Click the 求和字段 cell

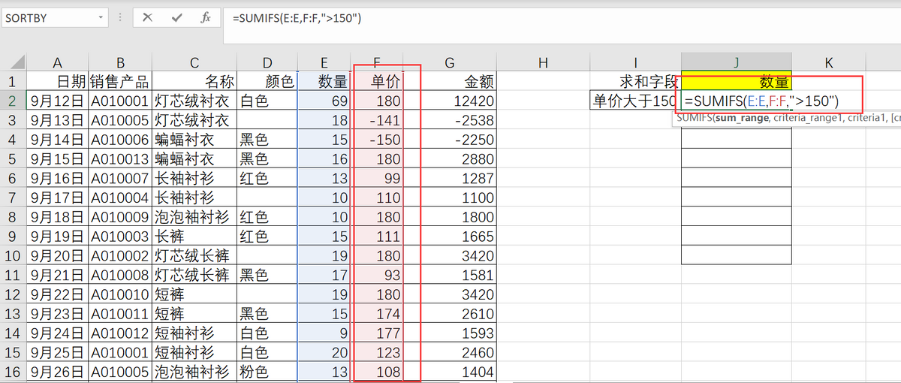coord(635,82)
